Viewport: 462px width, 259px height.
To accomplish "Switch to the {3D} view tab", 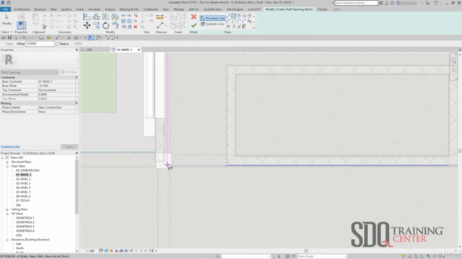I will 89,50.
